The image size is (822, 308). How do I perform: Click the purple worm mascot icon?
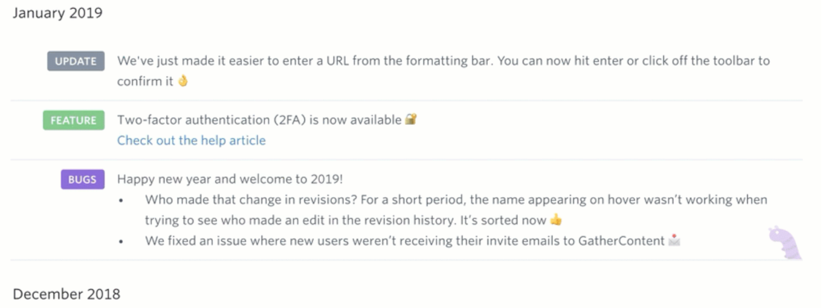pyautogui.click(x=785, y=242)
